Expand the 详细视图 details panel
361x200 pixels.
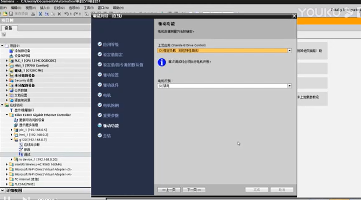[2, 190]
